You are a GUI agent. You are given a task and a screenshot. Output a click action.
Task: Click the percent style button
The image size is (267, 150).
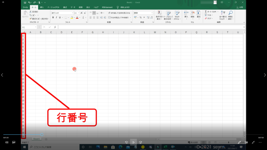(140, 17)
